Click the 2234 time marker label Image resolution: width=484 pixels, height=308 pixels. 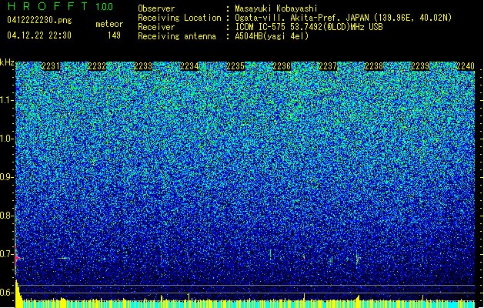[189, 66]
